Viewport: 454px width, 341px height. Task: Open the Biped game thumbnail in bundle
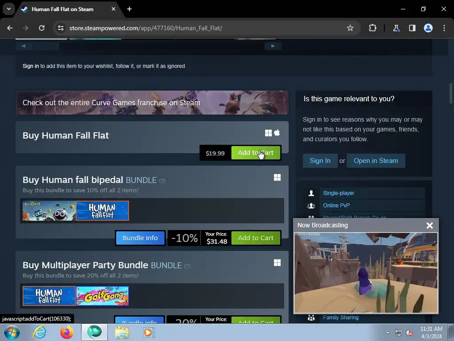tap(49, 211)
